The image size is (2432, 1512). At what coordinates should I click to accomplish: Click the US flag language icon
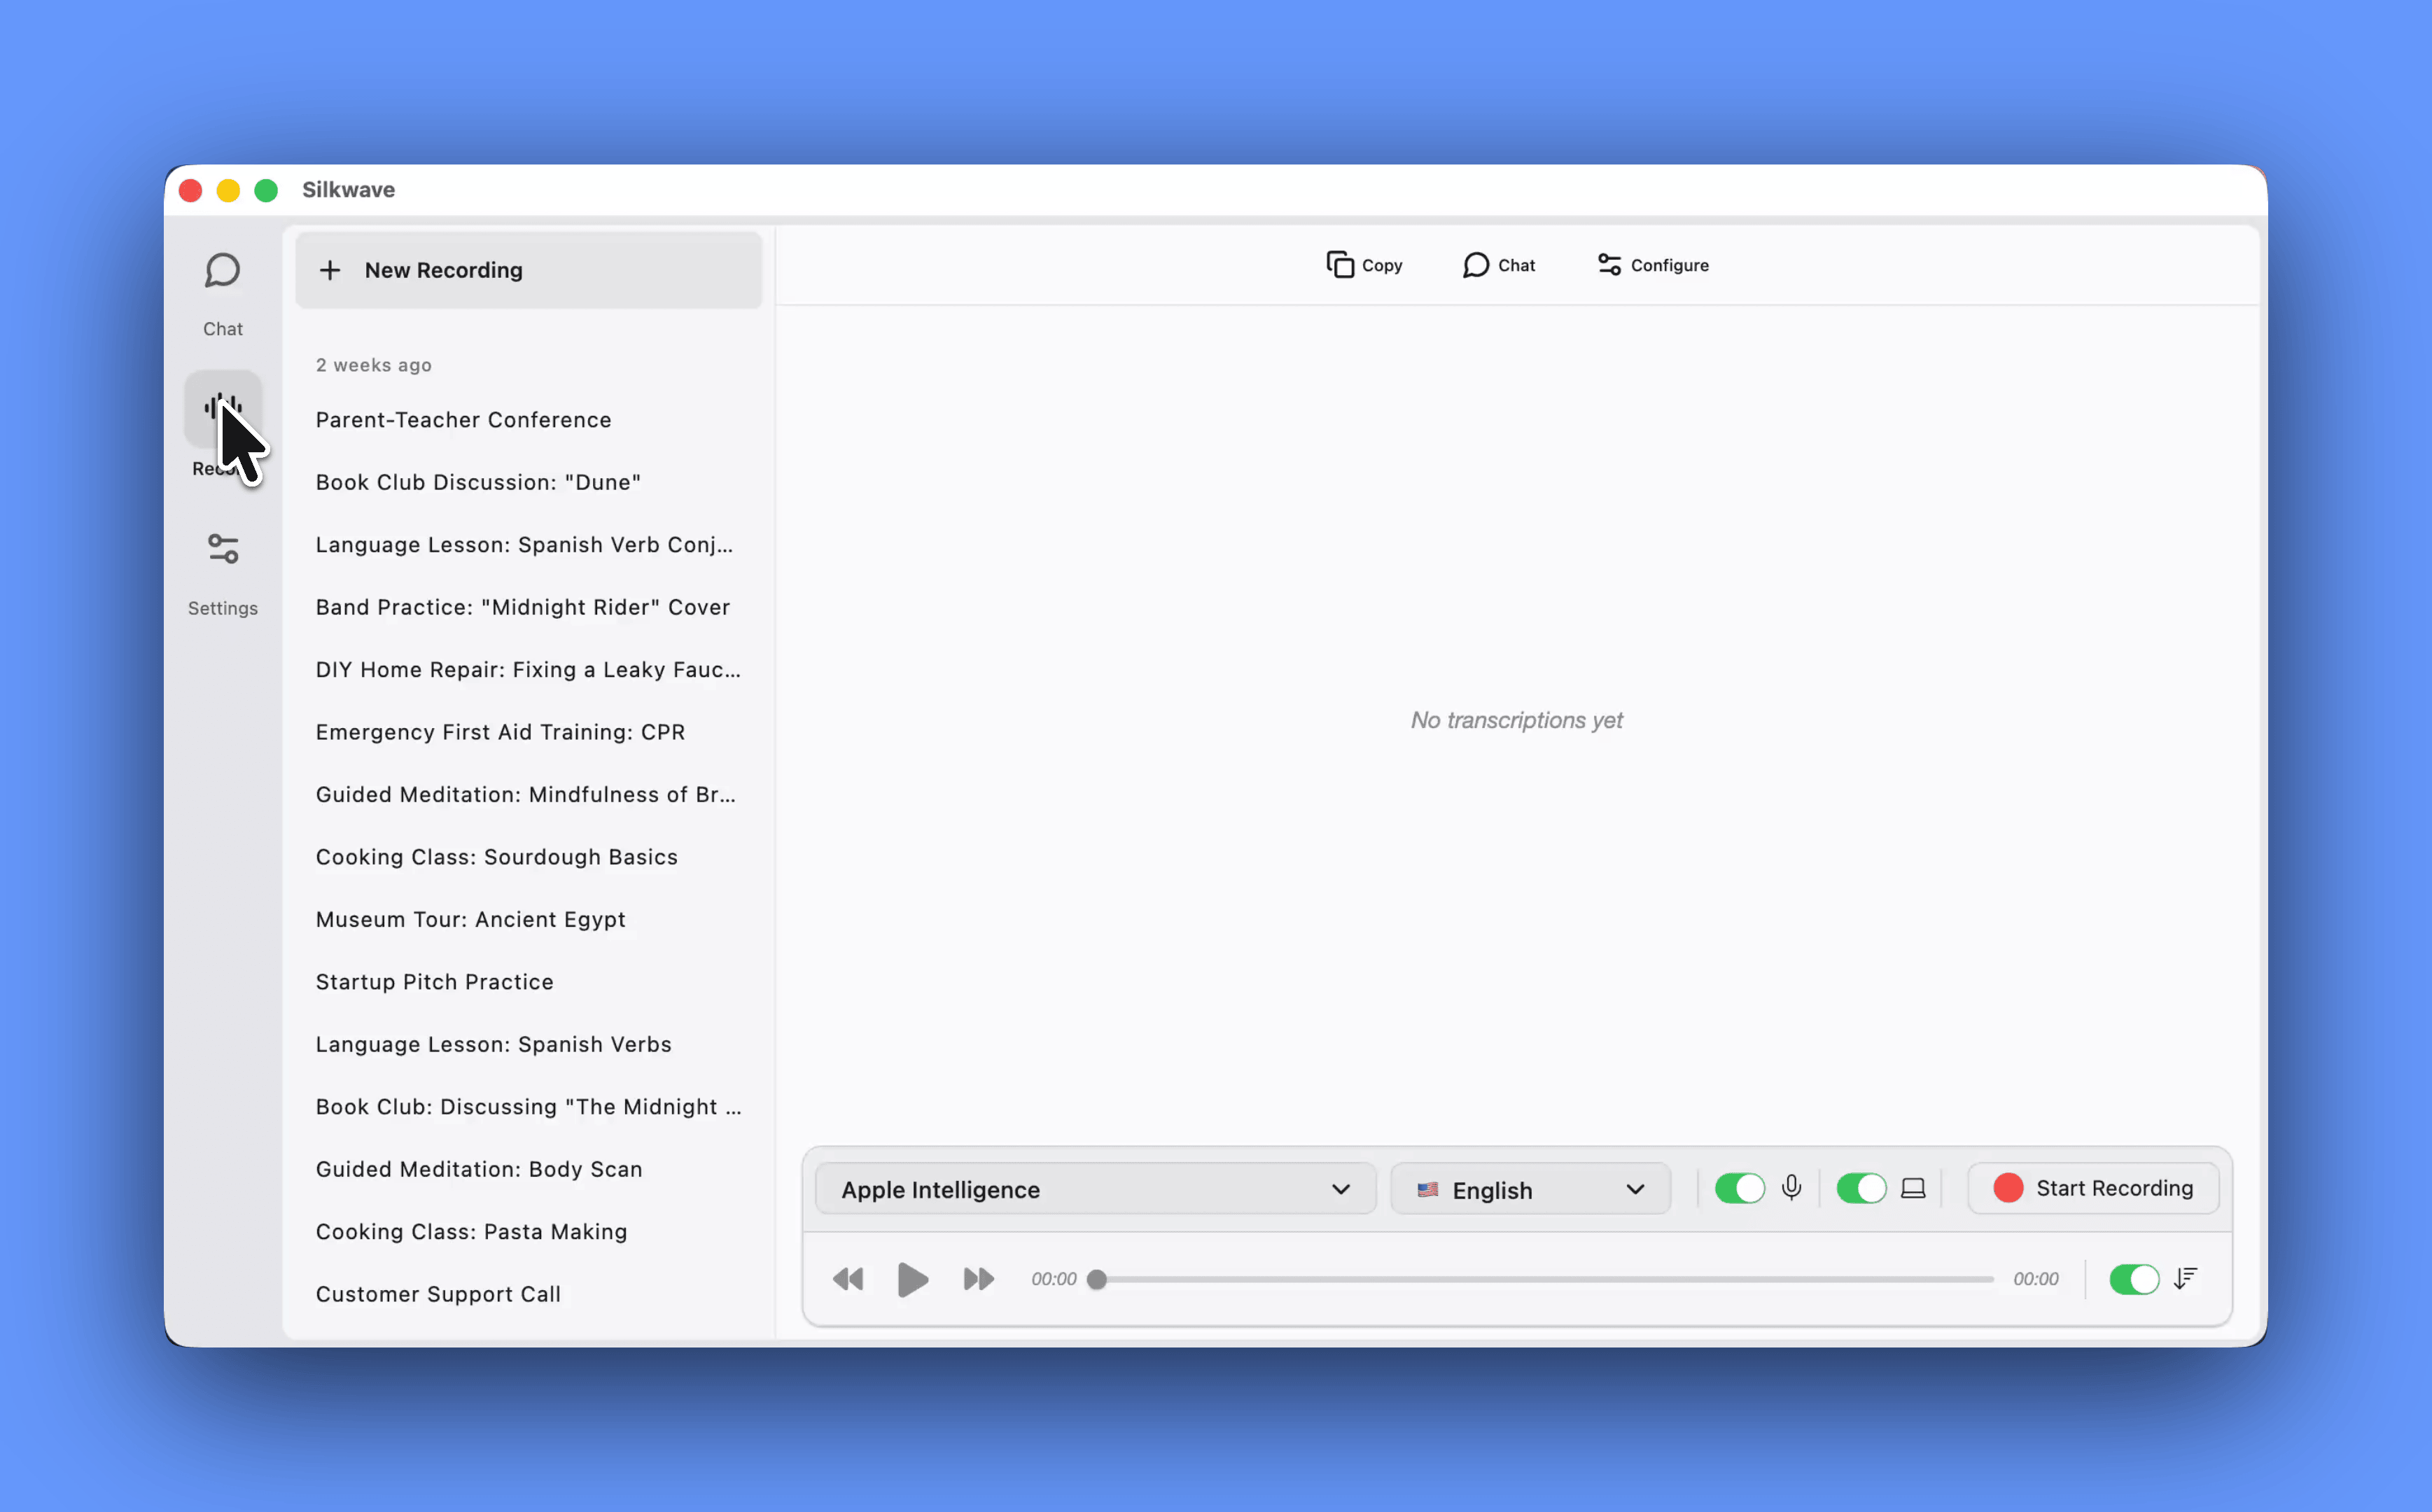point(1427,1190)
